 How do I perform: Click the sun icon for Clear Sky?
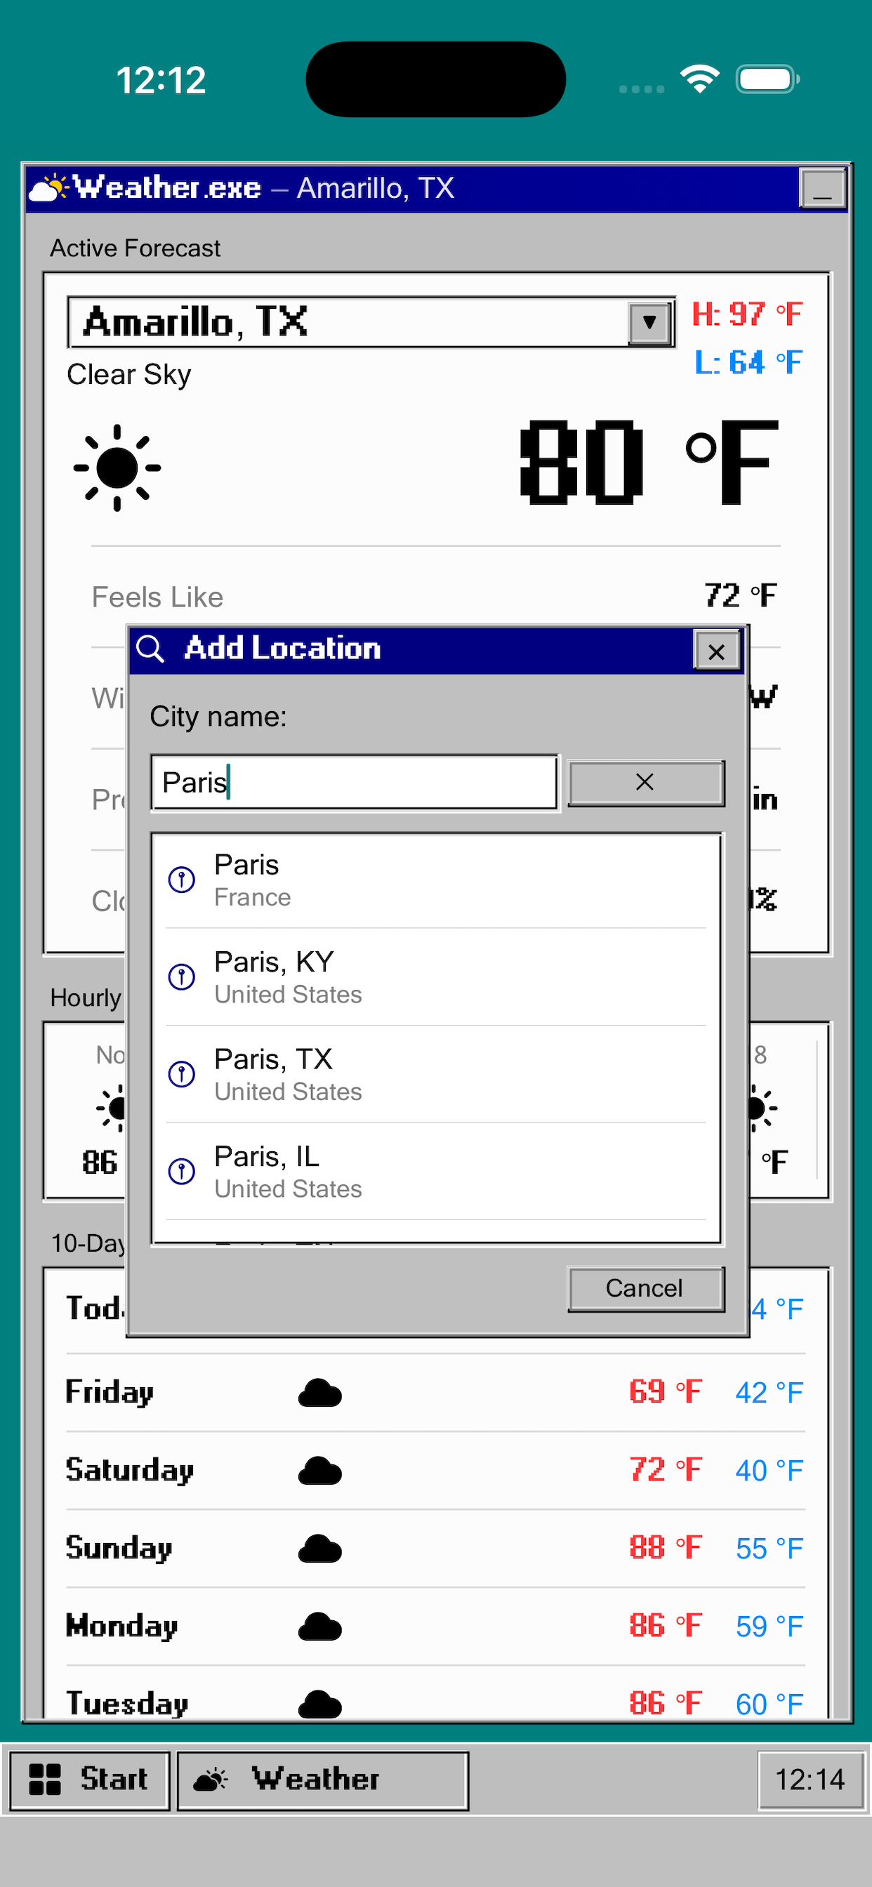[117, 468]
